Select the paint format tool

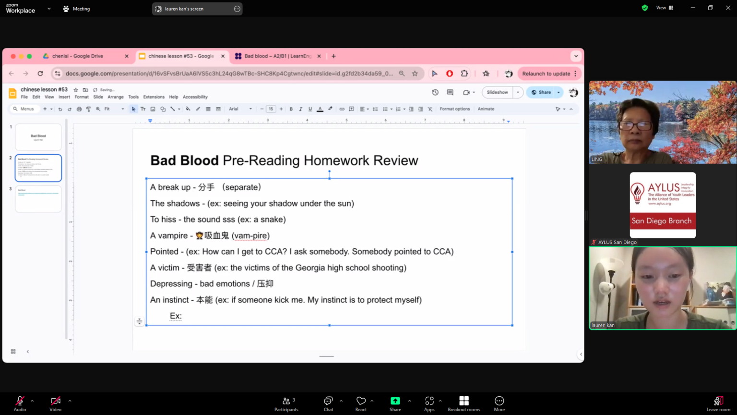point(88,109)
